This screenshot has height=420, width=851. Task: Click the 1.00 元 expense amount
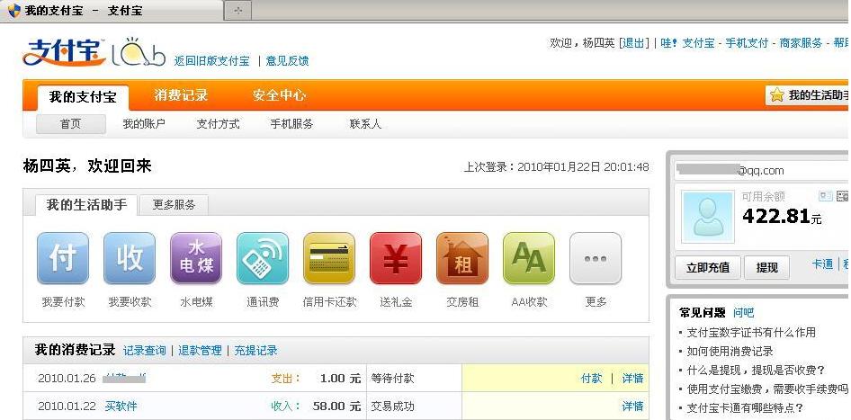pyautogui.click(x=340, y=379)
